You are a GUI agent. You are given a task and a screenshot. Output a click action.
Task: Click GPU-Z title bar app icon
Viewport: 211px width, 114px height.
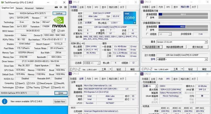point(2,3)
